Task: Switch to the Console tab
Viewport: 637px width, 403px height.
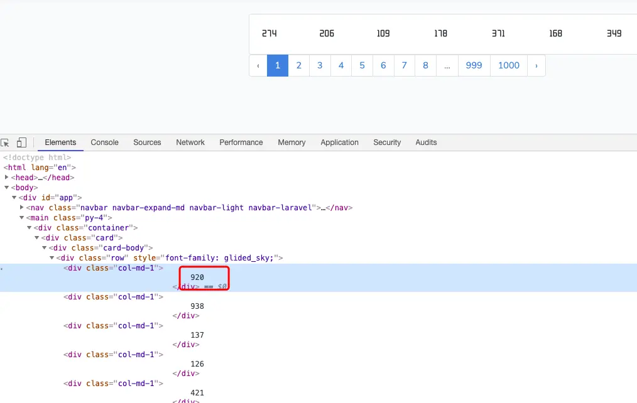Action: (104, 142)
